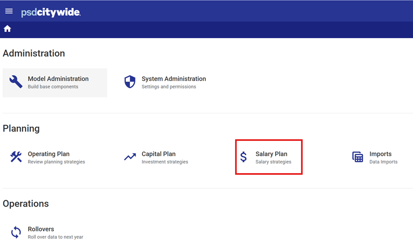
Task: Open the Model Administration tile
Action: (55, 83)
